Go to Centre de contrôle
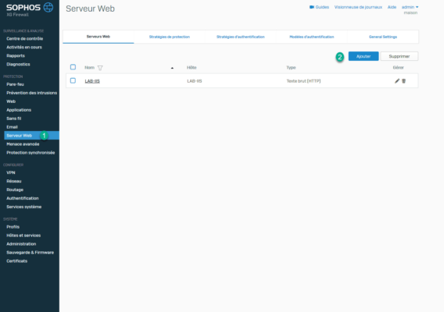Image resolution: width=444 pixels, height=312 pixels. pos(25,39)
